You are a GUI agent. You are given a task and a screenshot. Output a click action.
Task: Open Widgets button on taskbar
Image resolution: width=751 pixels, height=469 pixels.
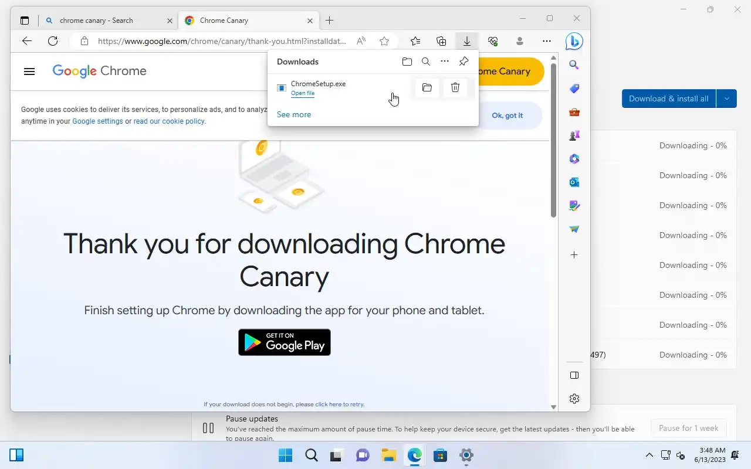(x=16, y=455)
